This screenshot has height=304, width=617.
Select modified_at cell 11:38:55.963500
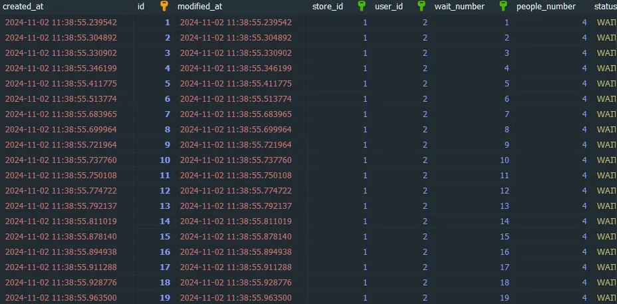coord(236,298)
